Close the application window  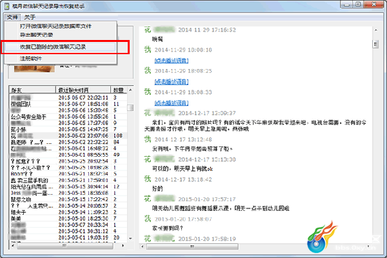[374, 5]
